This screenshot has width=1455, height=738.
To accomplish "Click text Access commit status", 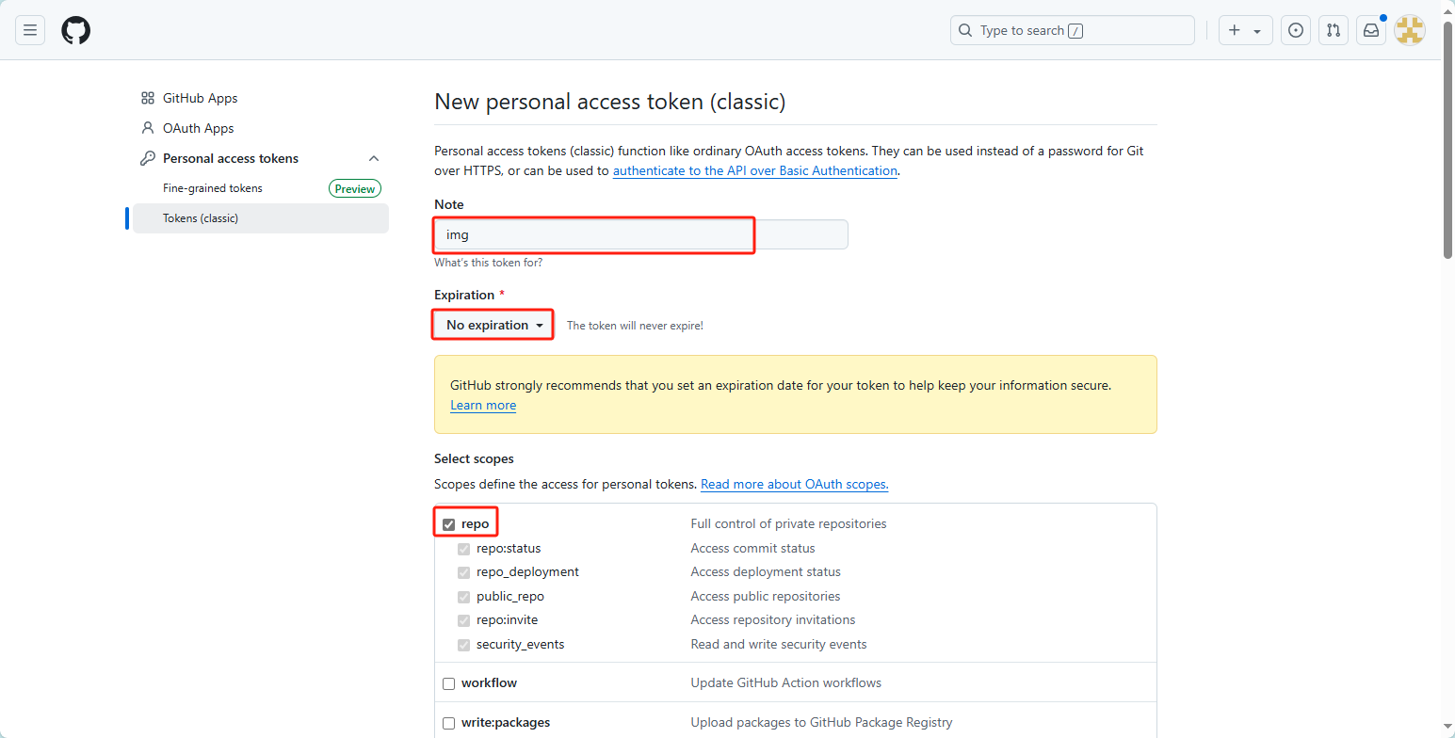I will pyautogui.click(x=753, y=548).
